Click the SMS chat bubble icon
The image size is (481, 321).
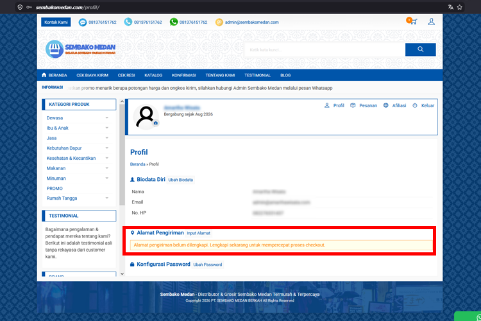[x=83, y=22]
